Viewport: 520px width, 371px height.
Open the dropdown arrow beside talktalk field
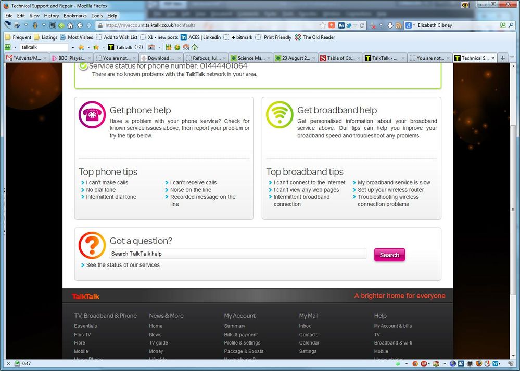click(73, 47)
